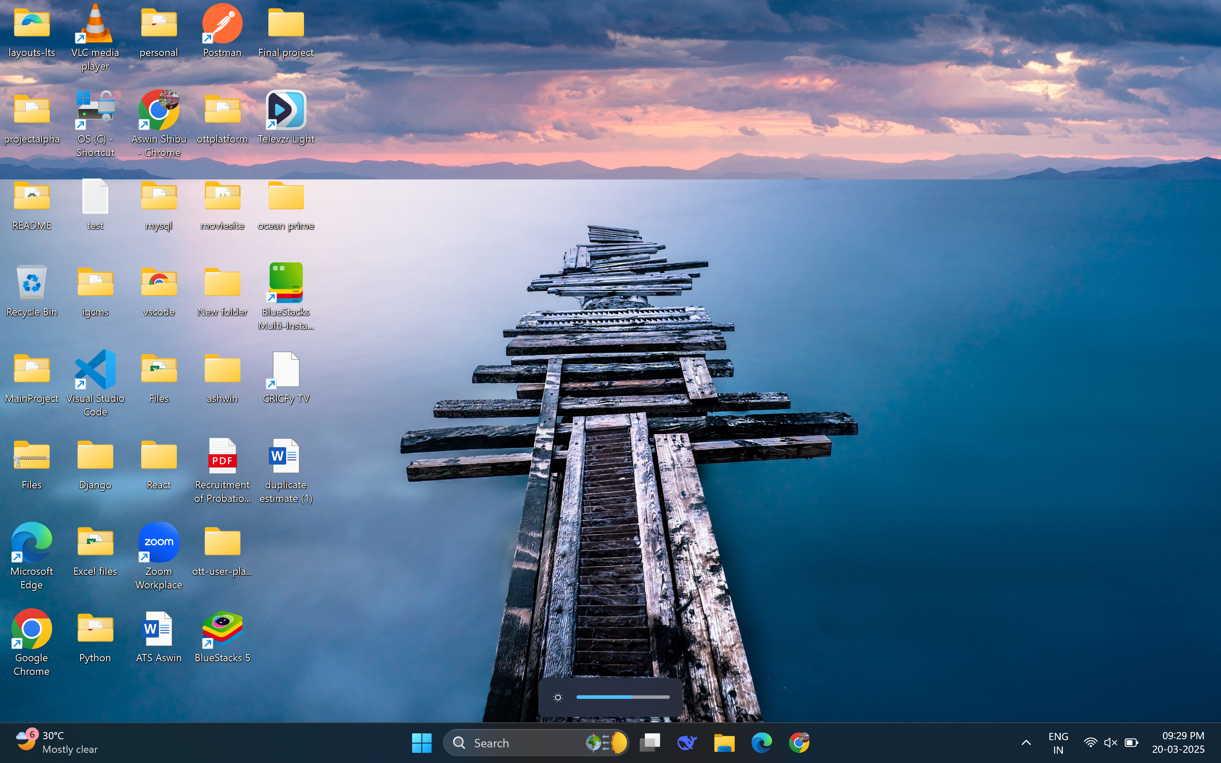Select the Recycle Bin

click(x=32, y=283)
